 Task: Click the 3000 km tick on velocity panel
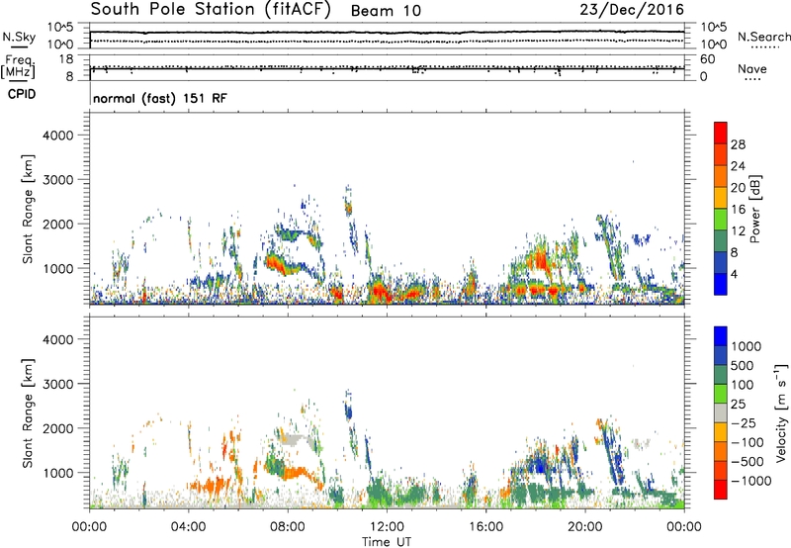point(58,384)
